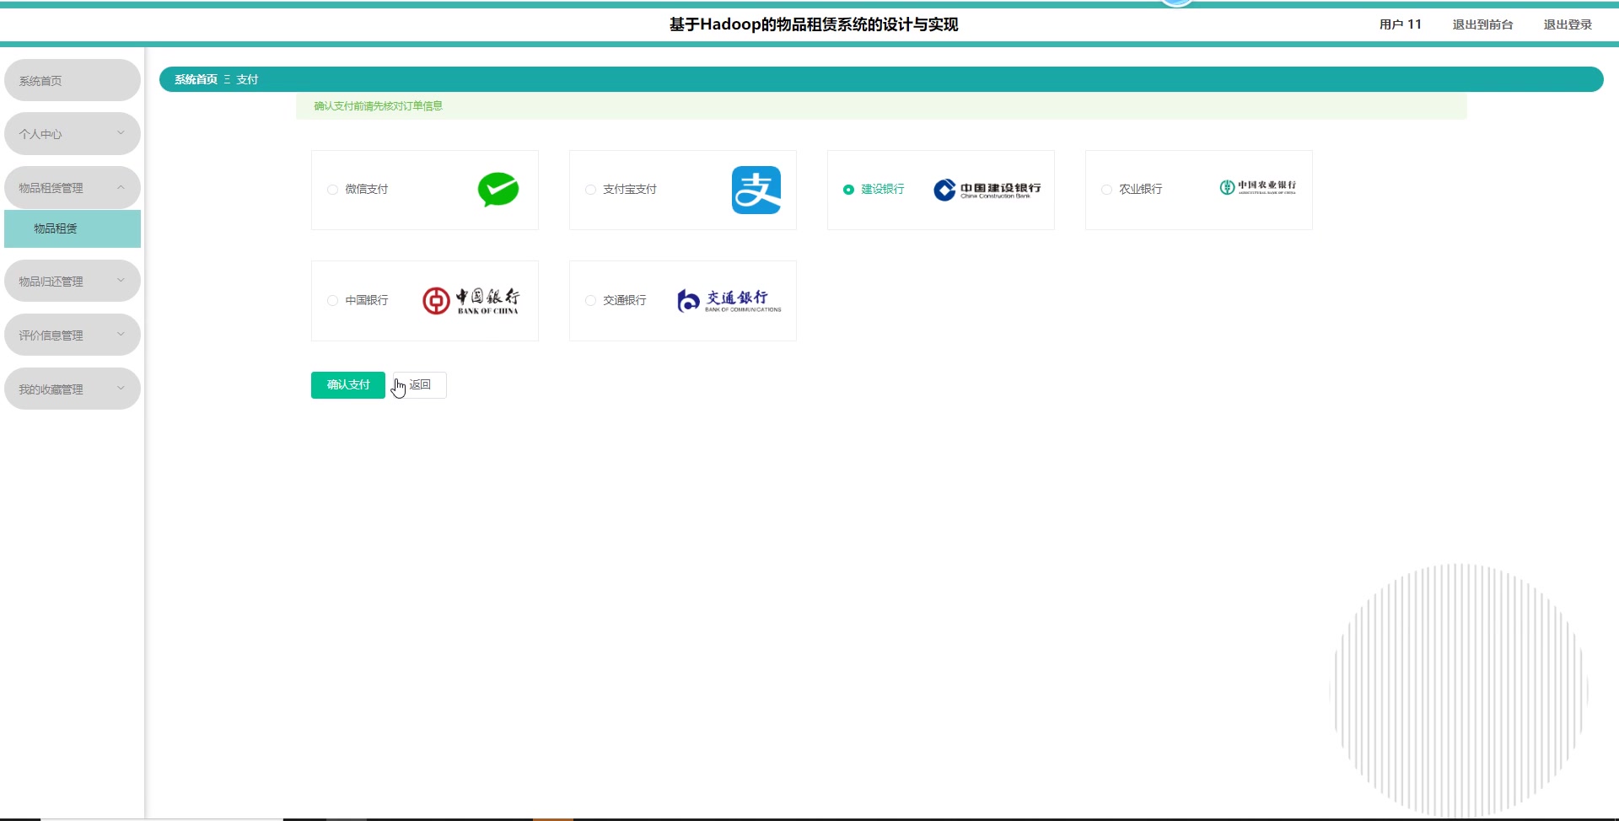Click 退出到前台 in the header
The height and width of the screenshot is (821, 1619).
[x=1482, y=24]
